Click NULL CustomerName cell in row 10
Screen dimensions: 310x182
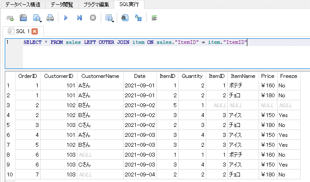[x=100, y=175]
